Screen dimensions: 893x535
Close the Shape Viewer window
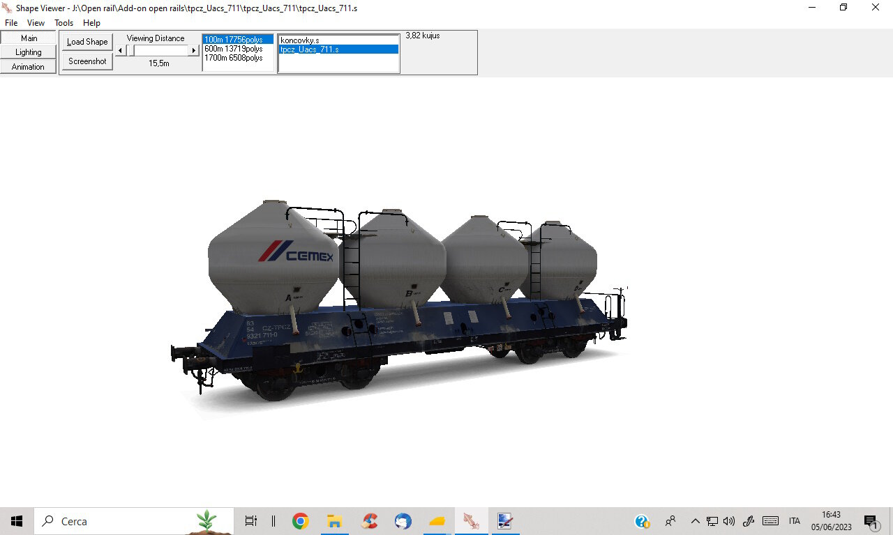876,8
